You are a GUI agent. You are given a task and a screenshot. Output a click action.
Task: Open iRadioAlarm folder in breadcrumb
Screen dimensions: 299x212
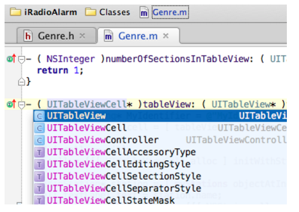(x=43, y=12)
